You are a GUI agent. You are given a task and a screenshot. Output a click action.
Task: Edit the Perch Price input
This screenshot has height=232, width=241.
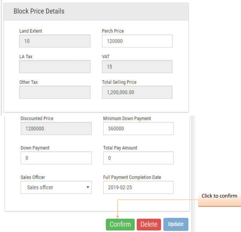137,41
